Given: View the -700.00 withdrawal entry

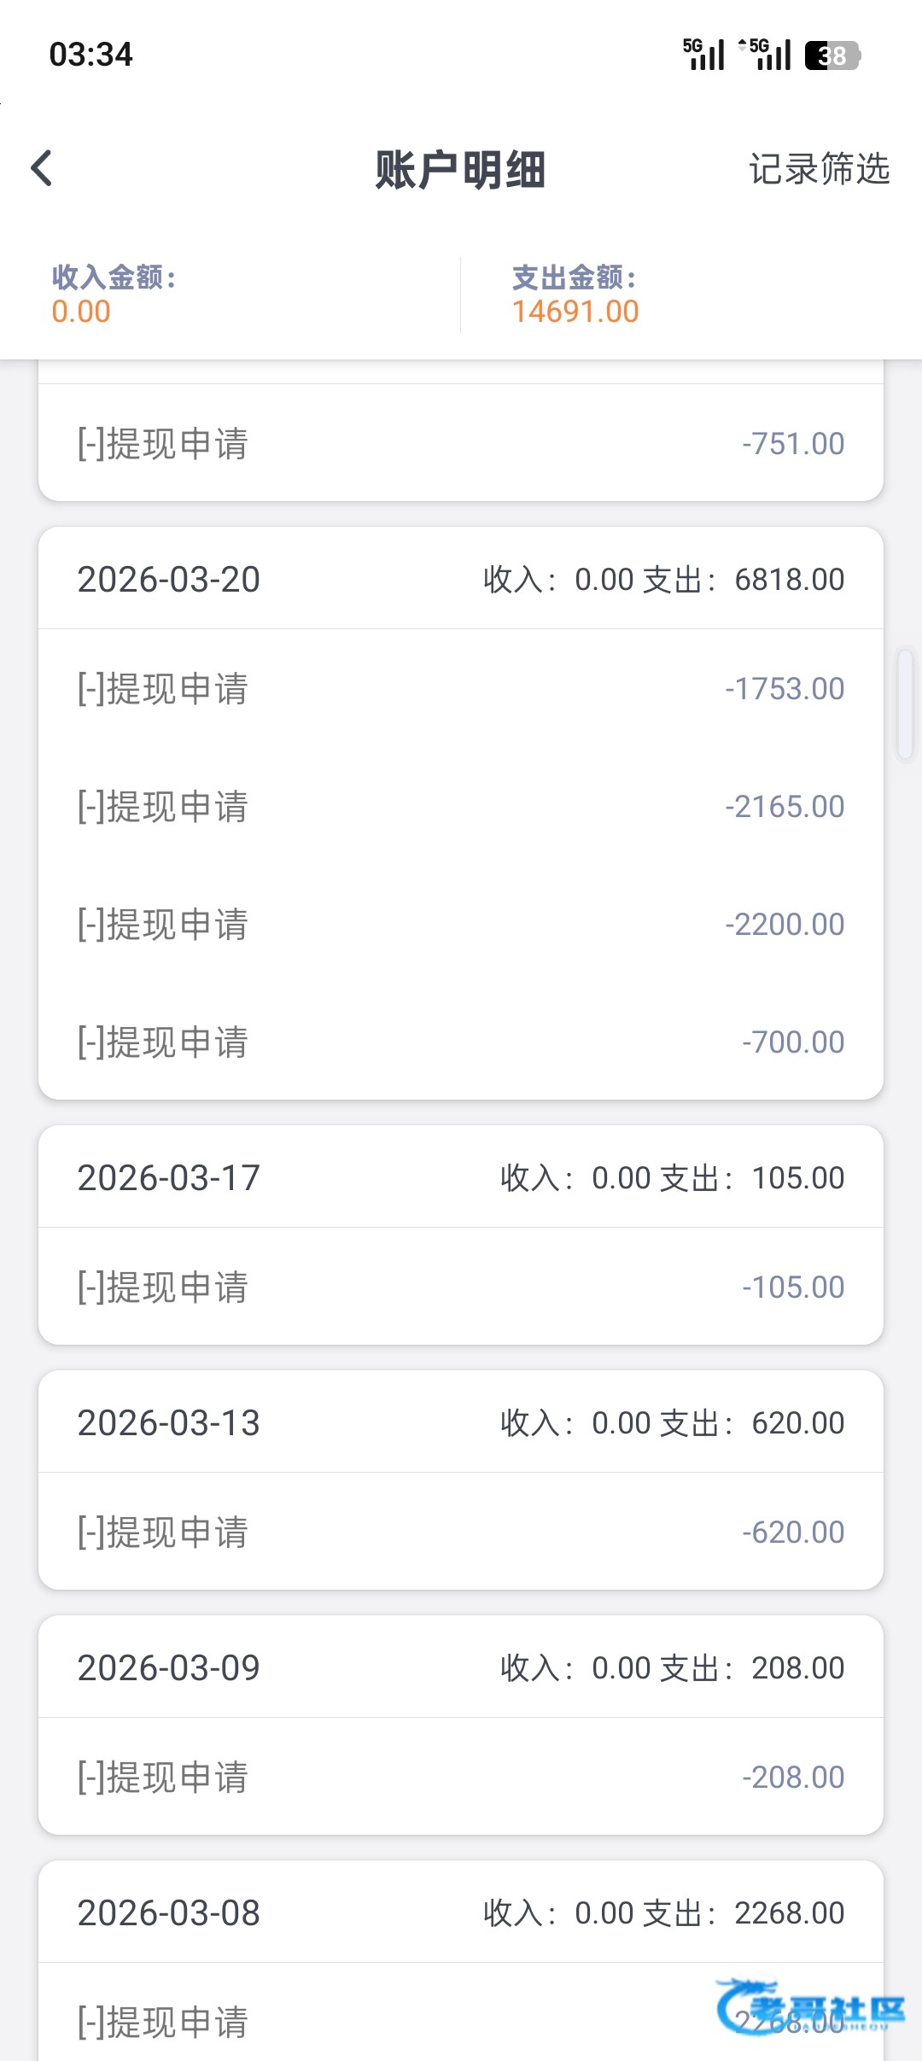Looking at the screenshot, I should tap(461, 1042).
